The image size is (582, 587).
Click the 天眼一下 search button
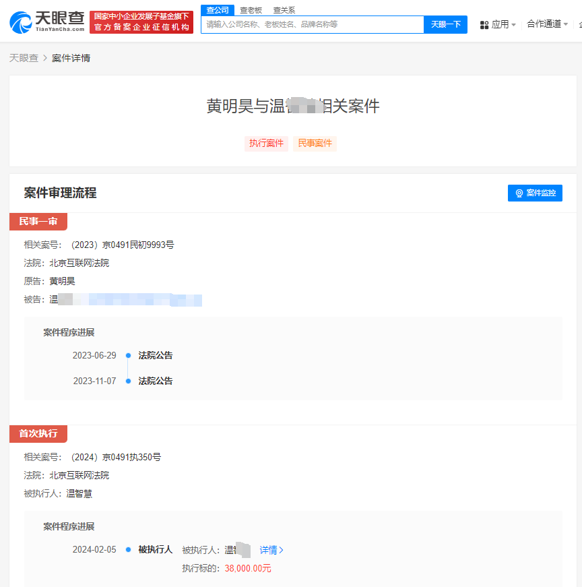pyautogui.click(x=445, y=24)
